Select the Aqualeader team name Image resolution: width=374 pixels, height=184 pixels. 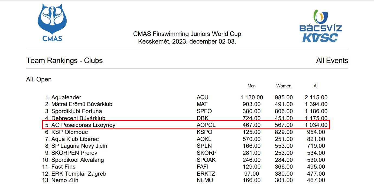[66, 97]
